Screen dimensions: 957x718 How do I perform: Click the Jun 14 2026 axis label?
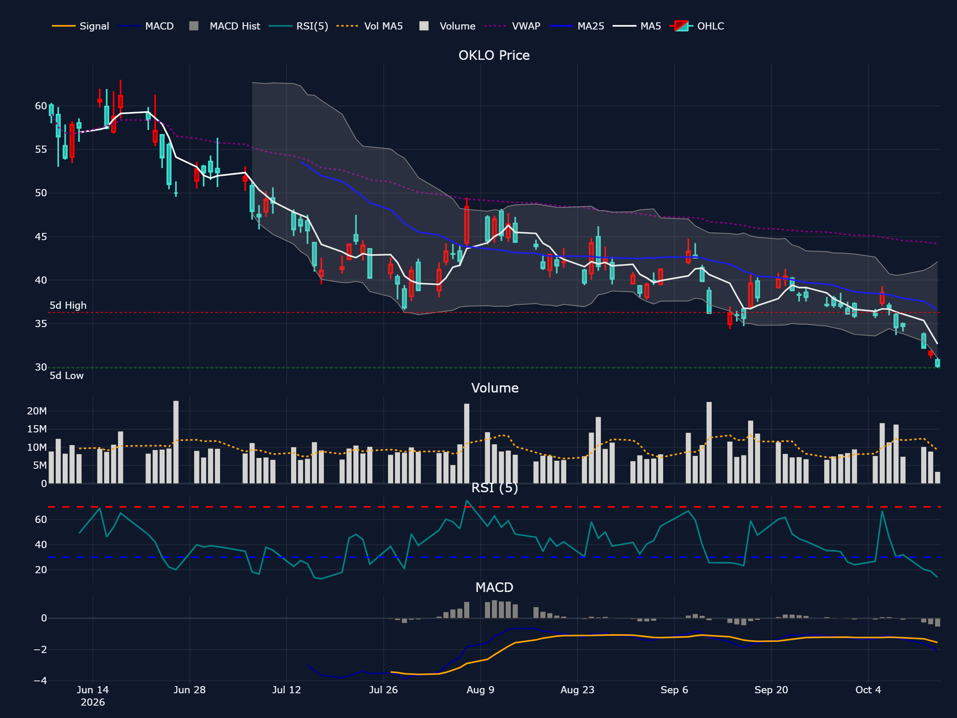tap(93, 696)
